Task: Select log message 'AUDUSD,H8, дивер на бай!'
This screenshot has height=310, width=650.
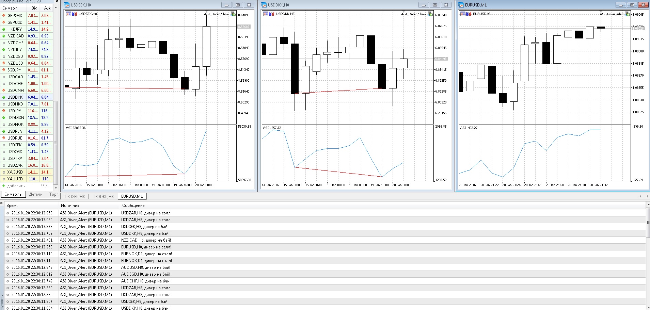Action: click(x=146, y=267)
